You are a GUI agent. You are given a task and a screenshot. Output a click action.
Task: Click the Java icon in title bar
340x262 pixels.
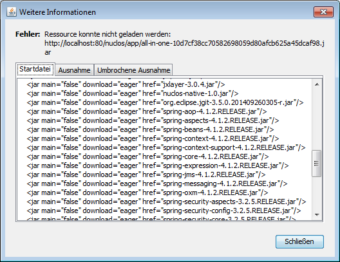12,12
